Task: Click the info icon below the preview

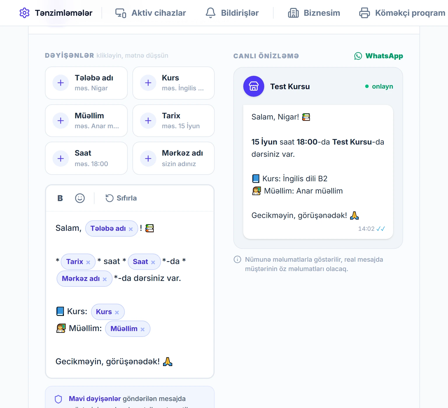Action: (237, 259)
